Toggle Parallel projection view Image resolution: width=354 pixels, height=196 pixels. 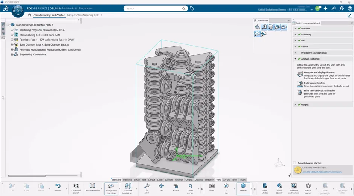243,188
